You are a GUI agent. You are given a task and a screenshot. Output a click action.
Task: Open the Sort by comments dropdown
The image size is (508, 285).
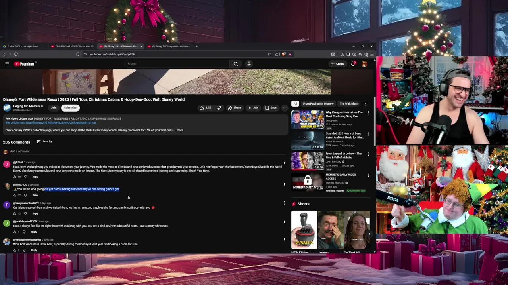[x=44, y=141]
